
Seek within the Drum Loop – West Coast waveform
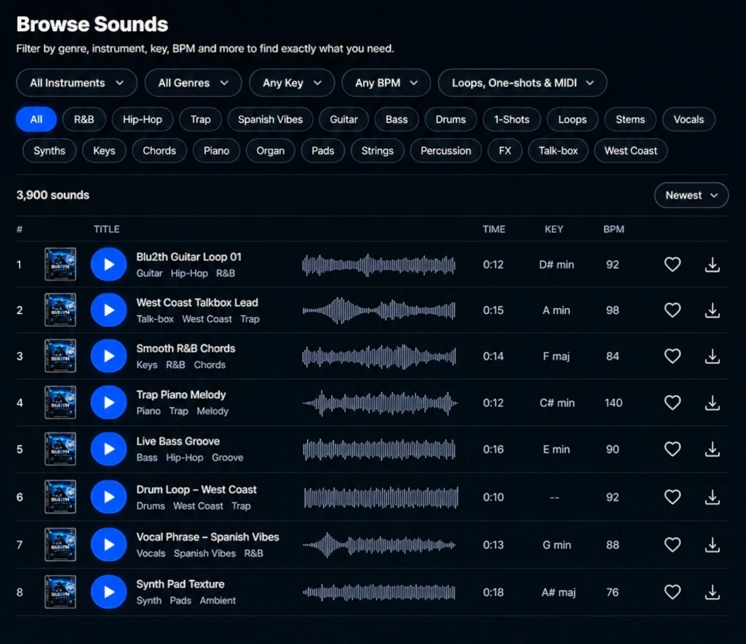[380, 497]
